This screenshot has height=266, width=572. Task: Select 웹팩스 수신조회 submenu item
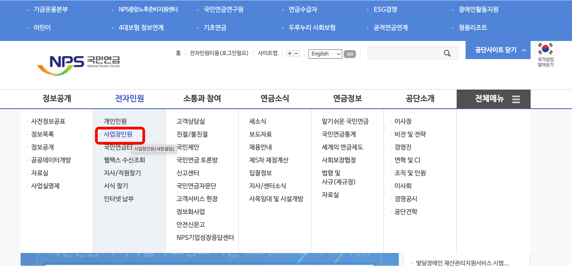[124, 160]
